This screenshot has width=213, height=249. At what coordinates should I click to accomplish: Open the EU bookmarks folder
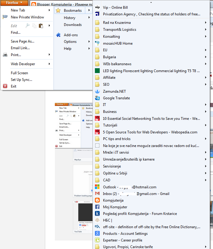[151, 50]
